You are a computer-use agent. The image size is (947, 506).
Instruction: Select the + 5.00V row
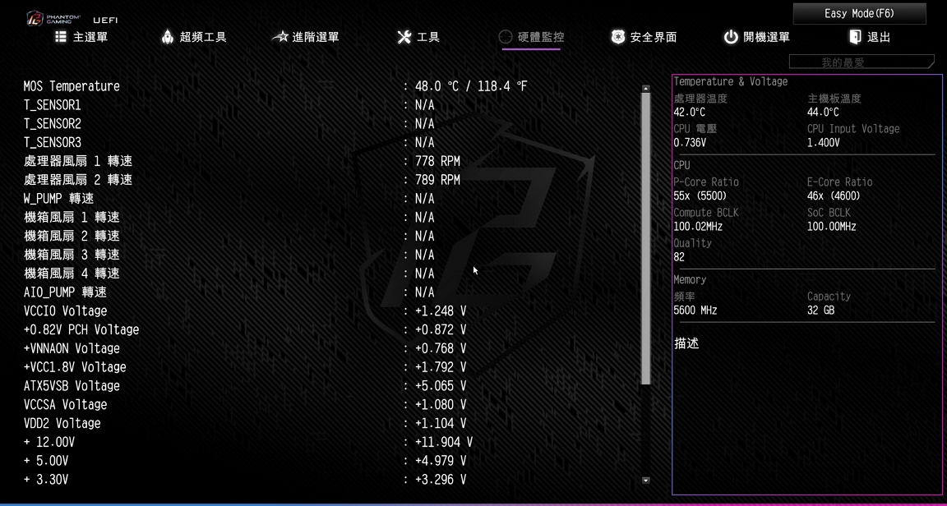point(329,461)
